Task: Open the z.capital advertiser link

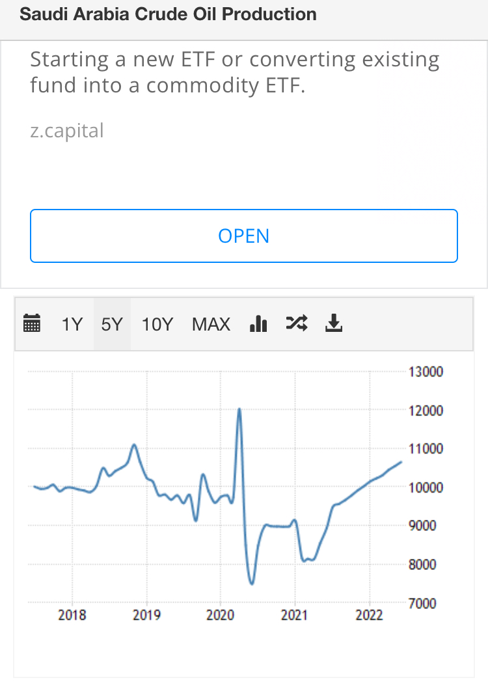Action: click(x=67, y=131)
